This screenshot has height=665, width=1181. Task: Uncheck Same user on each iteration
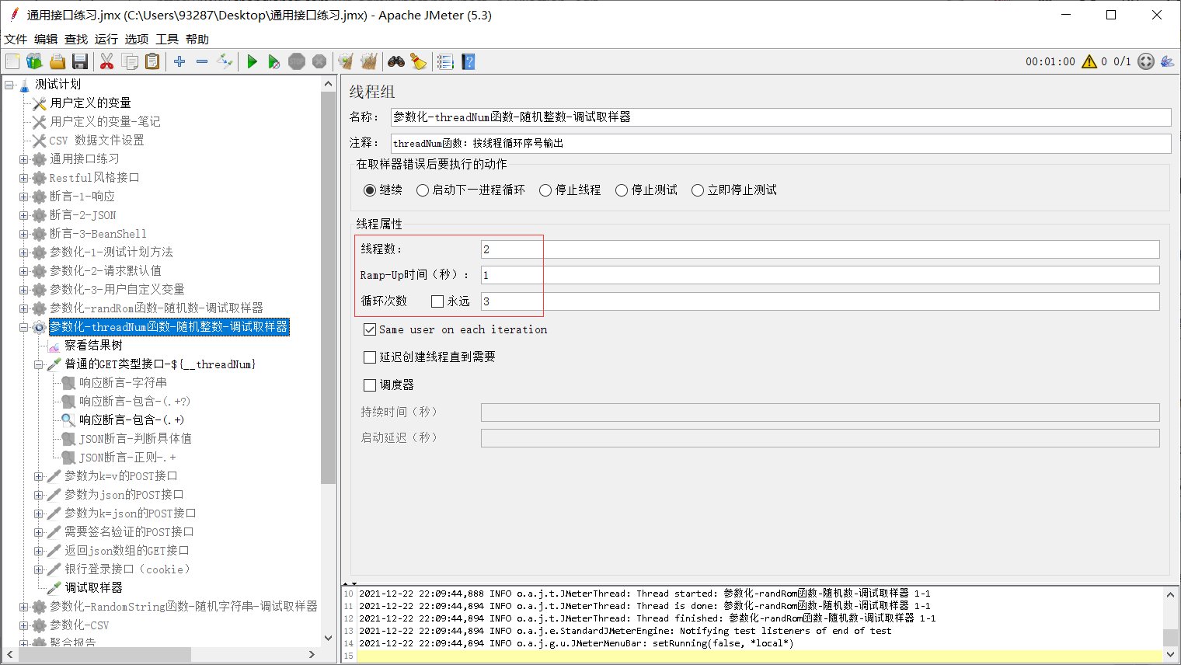(x=371, y=329)
